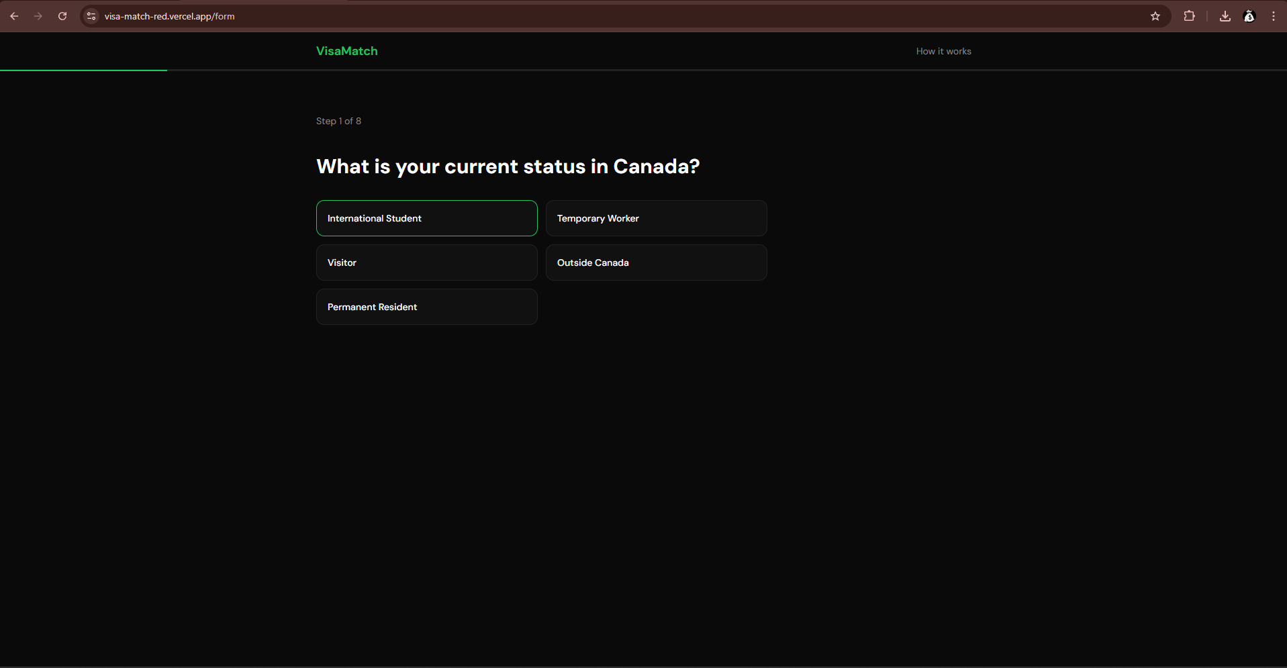Click the forward navigation arrow

pyautogui.click(x=38, y=16)
